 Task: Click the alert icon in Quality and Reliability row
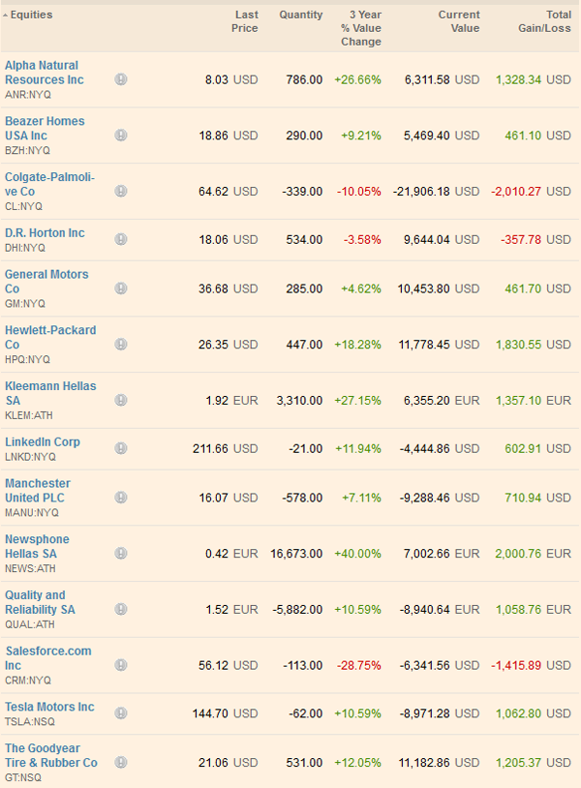click(121, 609)
